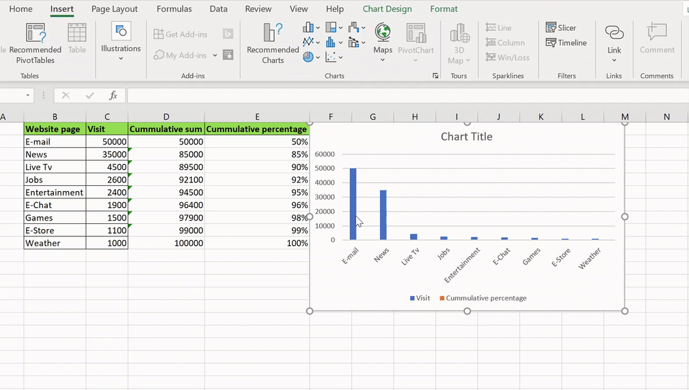This screenshot has width=689, height=390.
Task: Open the Illustrations gallery
Action: point(121,42)
